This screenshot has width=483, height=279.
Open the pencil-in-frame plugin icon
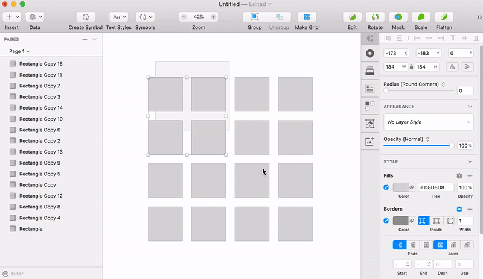pyautogui.click(x=370, y=124)
